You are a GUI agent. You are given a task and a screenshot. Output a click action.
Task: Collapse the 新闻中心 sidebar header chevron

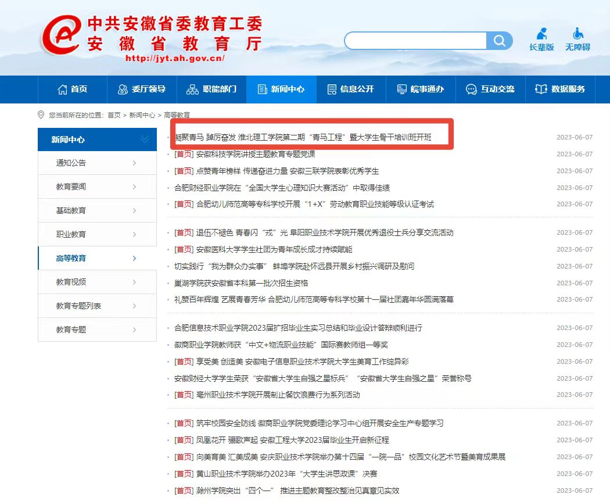(145, 139)
